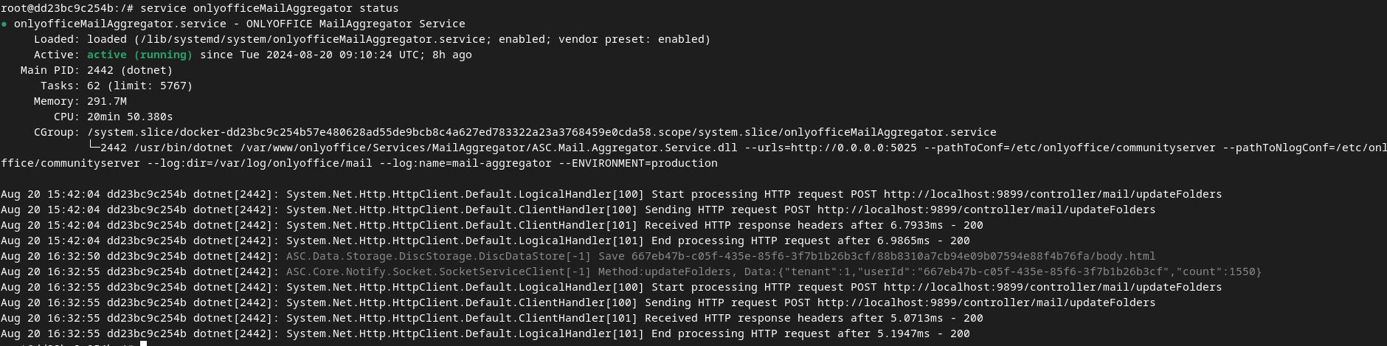Select the Tasks count 62
The width and height of the screenshot is (1387, 346).
tap(94, 86)
